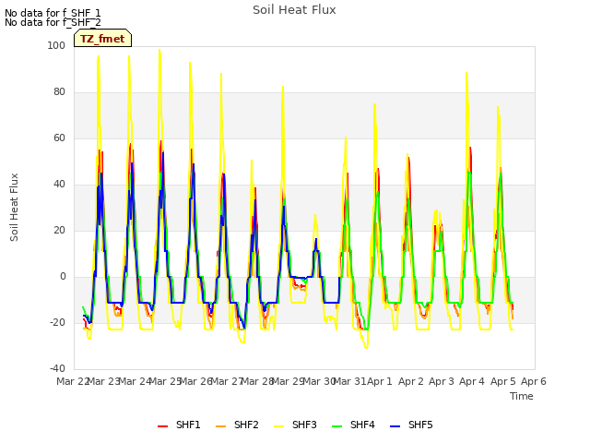Click the Mar 26 x-axis tick label
Viewport: 590px width, 443px height.
pyautogui.click(x=196, y=381)
